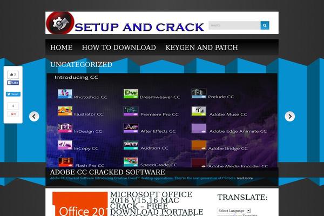Click the Adobe Media Encoder CC icon
The height and width of the screenshot is (216, 324).
click(x=199, y=163)
